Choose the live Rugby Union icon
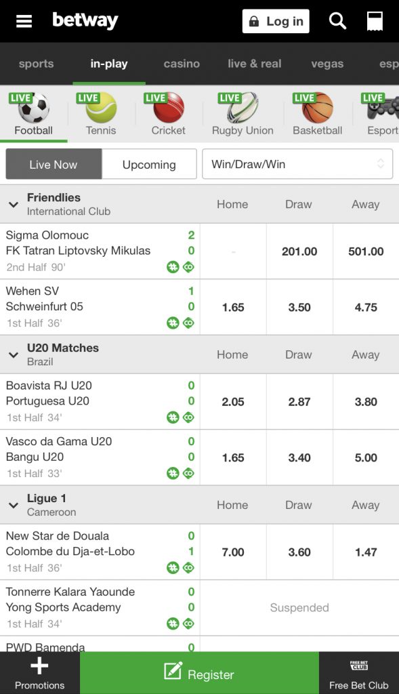Screen dimensions: 399x694 [x=243, y=108]
